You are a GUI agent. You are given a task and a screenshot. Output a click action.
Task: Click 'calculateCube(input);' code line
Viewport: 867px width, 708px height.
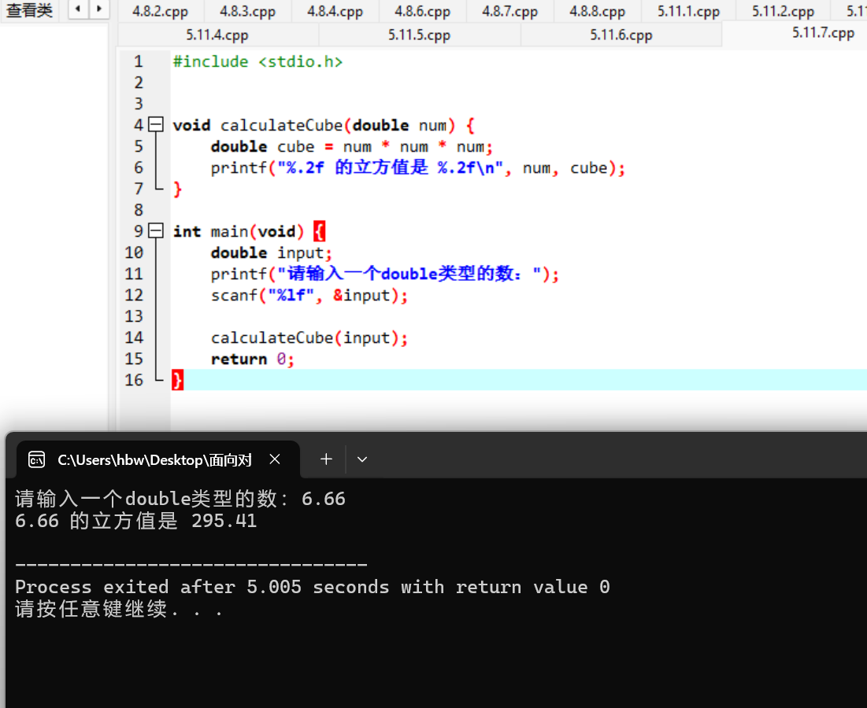click(309, 337)
